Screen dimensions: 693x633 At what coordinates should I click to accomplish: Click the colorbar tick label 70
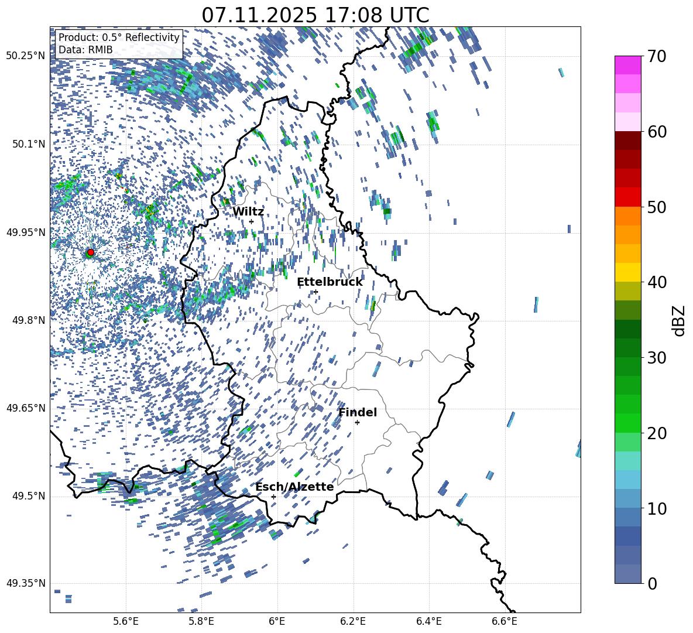657,57
